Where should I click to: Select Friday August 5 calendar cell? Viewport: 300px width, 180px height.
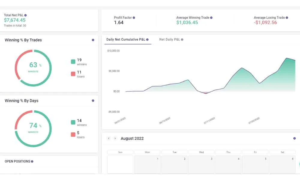[255, 164]
